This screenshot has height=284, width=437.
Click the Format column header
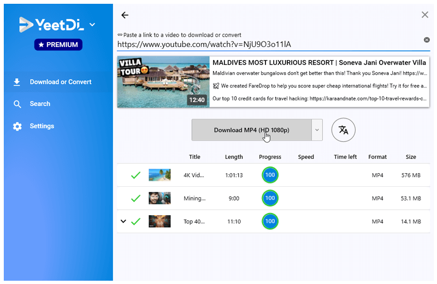[x=377, y=157]
